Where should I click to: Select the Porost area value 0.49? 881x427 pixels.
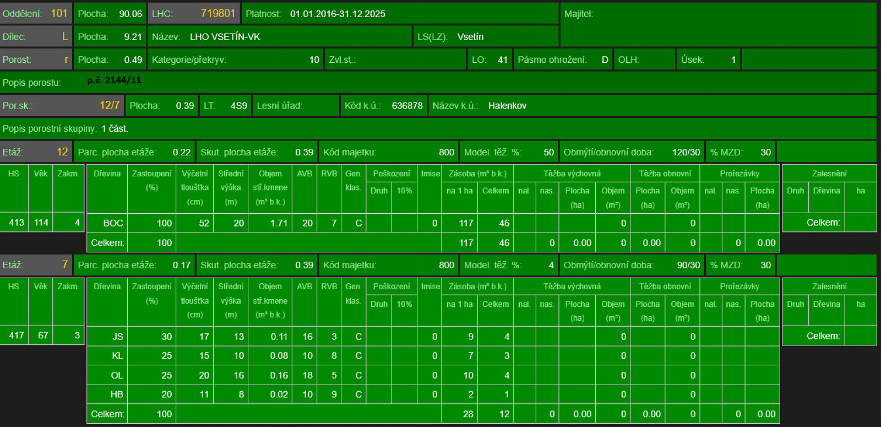click(x=133, y=60)
